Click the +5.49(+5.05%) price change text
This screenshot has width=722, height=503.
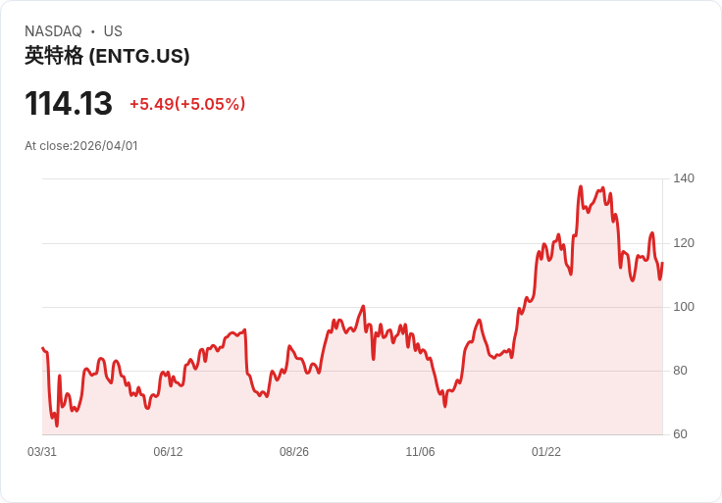[187, 104]
